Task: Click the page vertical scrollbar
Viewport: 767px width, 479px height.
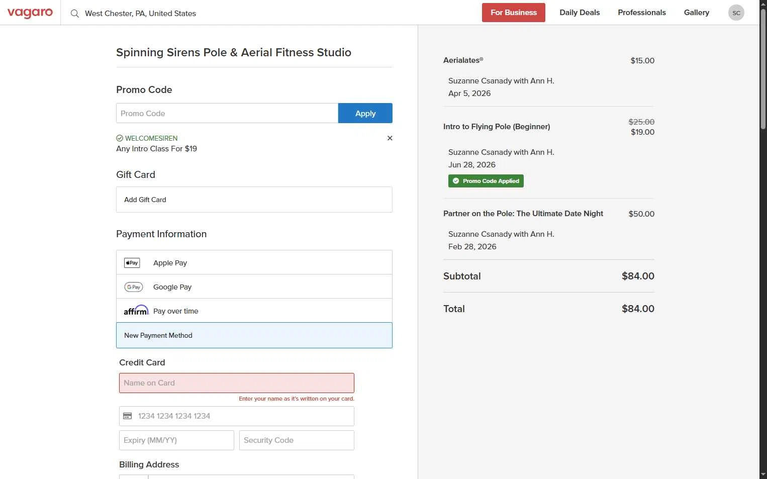Action: [x=763, y=70]
